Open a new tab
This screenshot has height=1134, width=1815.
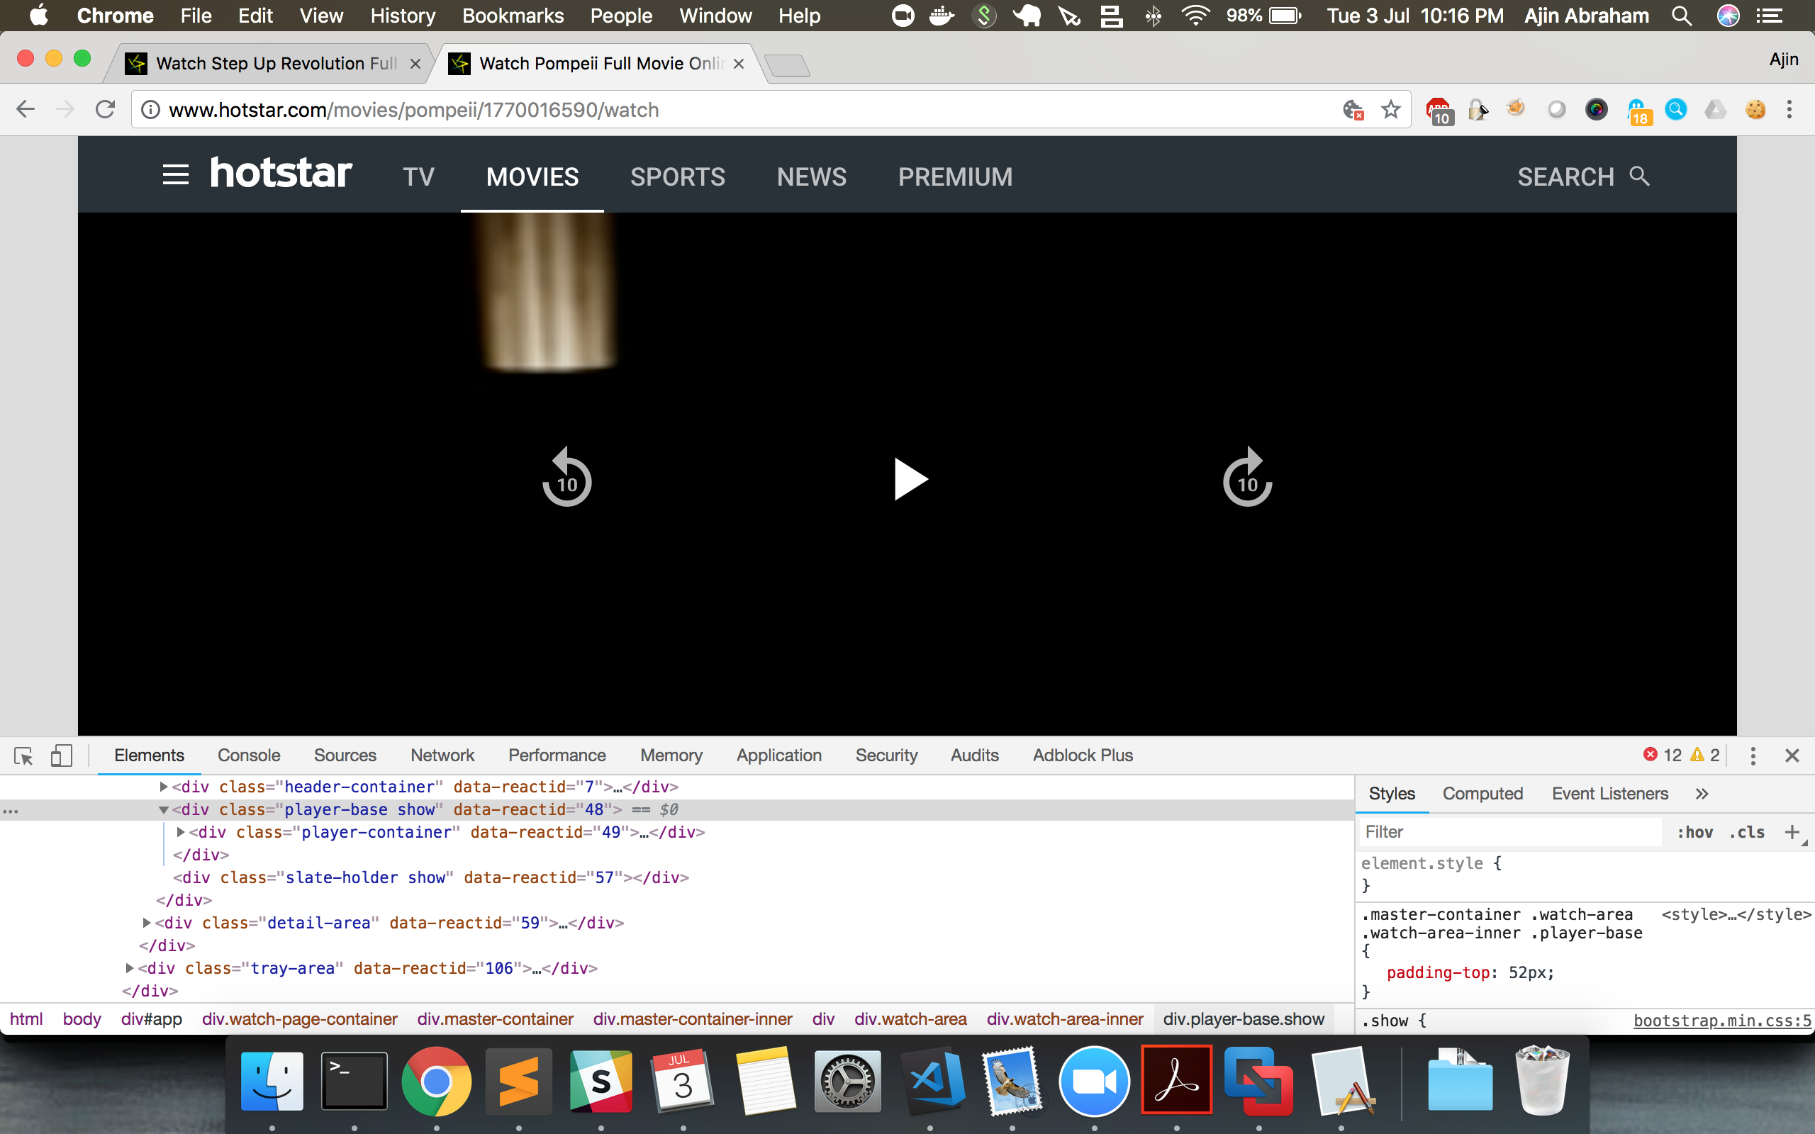tap(788, 66)
